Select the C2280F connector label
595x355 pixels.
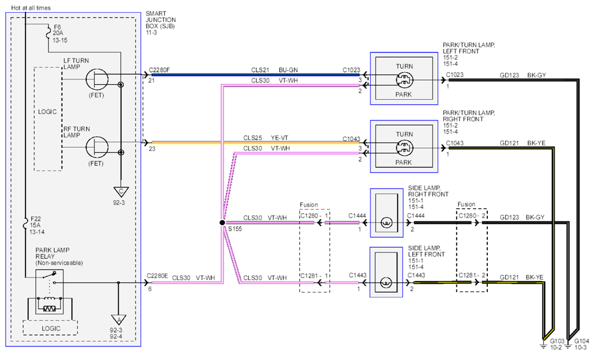[160, 70]
